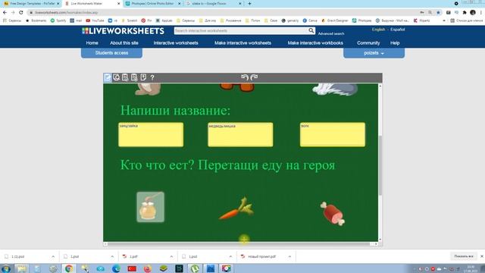
Task: Expand options for the fourth download item
Action: tap(230, 256)
